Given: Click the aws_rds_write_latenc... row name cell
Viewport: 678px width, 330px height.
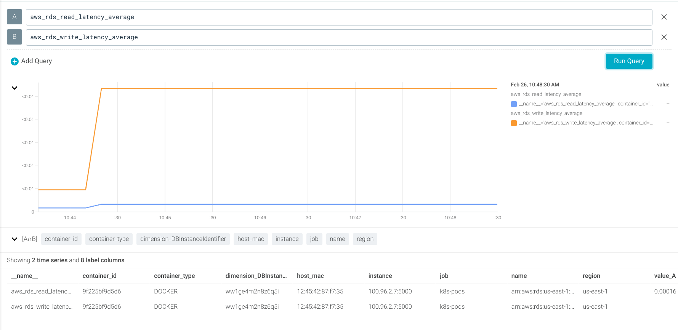Looking at the screenshot, I should (42, 307).
